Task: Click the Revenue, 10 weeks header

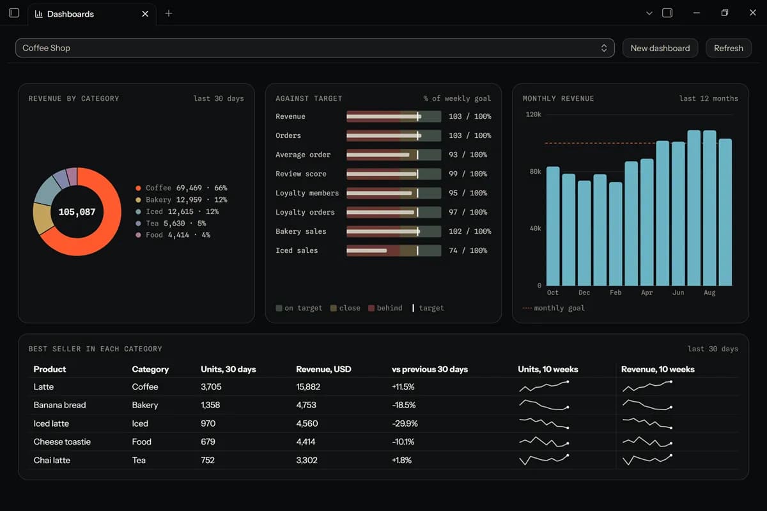Action: 658,369
